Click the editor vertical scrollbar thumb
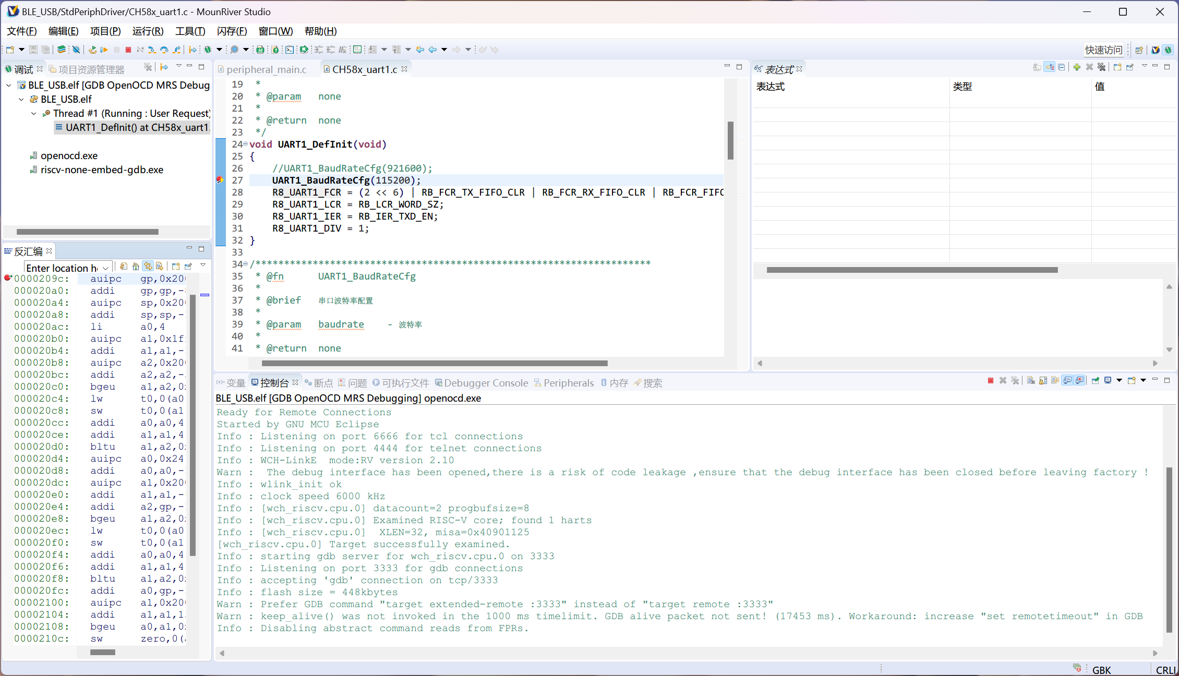 (730, 140)
